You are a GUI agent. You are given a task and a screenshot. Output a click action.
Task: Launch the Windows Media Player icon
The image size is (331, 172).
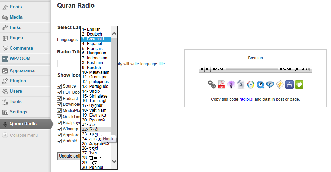251,84
